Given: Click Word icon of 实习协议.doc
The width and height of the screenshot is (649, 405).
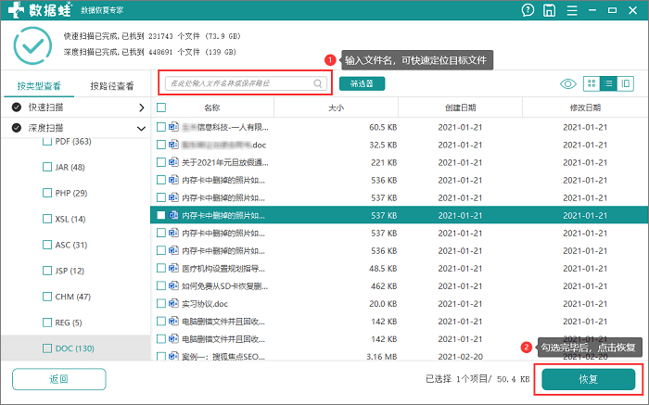Looking at the screenshot, I should click(173, 304).
